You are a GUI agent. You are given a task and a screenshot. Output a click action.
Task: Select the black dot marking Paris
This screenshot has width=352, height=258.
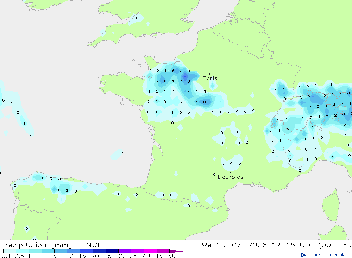click(x=210, y=74)
